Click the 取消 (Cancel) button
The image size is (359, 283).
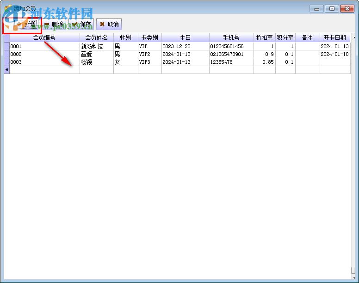tap(109, 24)
